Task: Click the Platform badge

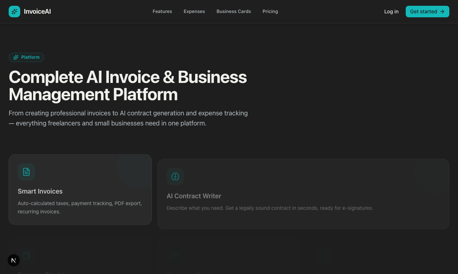Action: pos(26,57)
